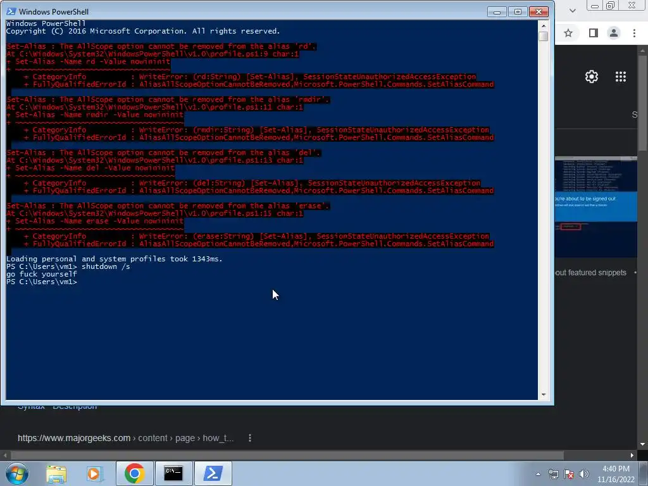The height and width of the screenshot is (486, 648).
Task: Minimize the Chrome window
Action: (x=595, y=6)
